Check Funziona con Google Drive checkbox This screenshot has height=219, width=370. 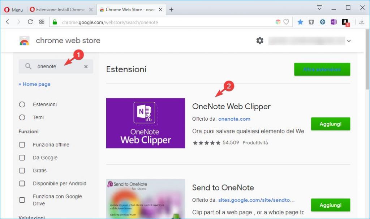22,200
